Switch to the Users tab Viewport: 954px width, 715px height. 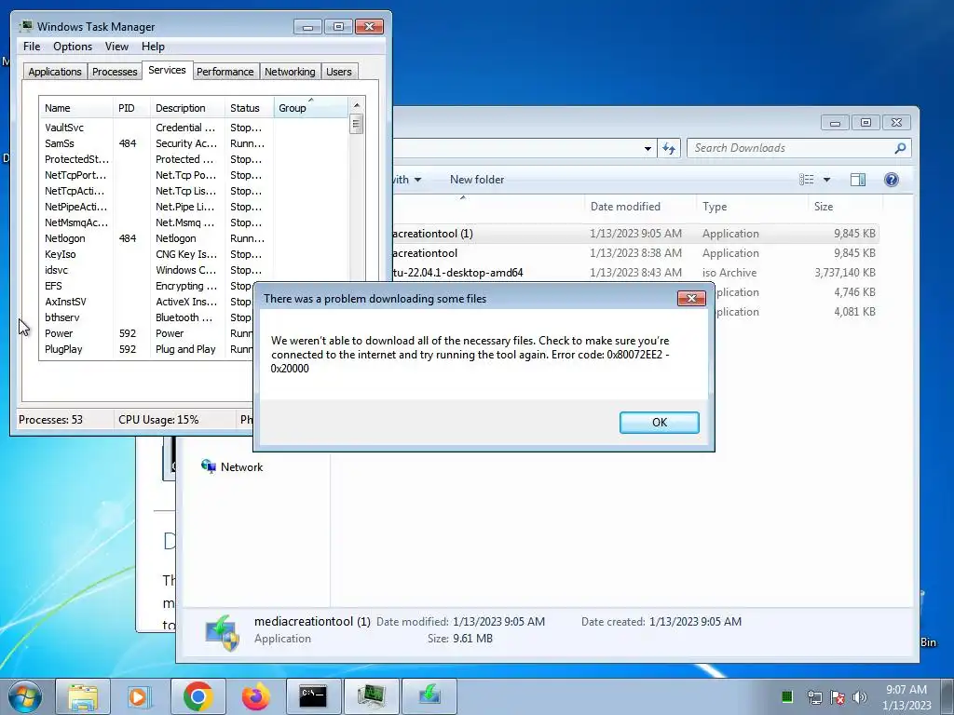[x=339, y=72]
